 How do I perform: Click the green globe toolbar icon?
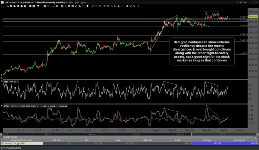point(57,6)
